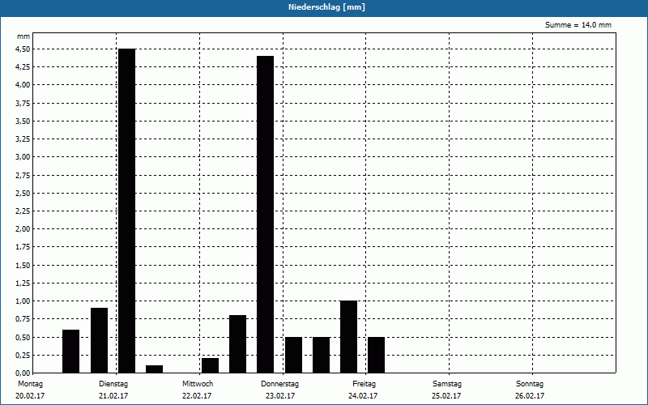Click the 'Niederschlag [mm]' chart title
The image size is (648, 405).
(326, 7)
